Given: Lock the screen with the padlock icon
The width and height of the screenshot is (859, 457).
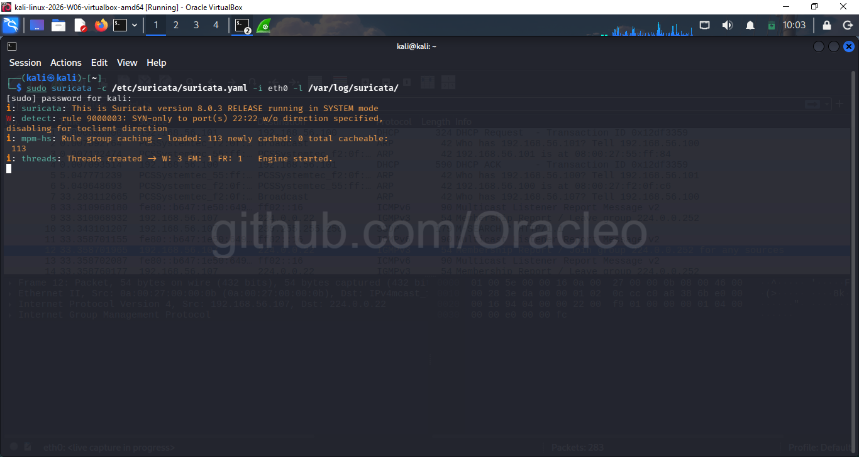Looking at the screenshot, I should (827, 25).
